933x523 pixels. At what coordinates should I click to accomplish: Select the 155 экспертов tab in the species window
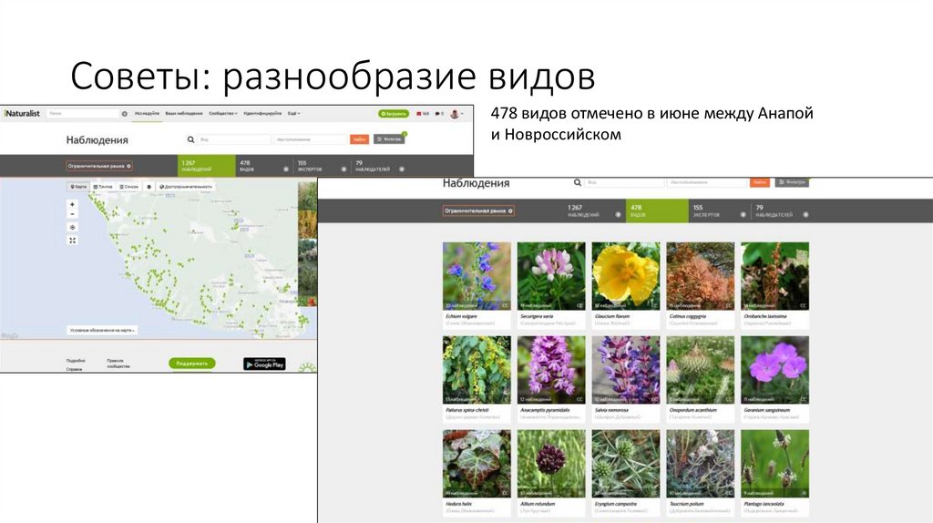718,210
